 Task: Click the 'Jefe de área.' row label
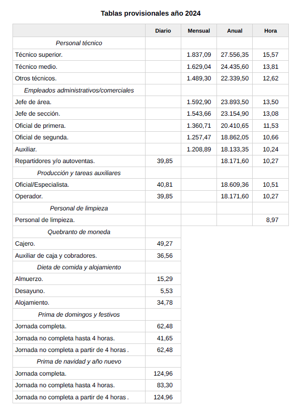click(x=33, y=102)
